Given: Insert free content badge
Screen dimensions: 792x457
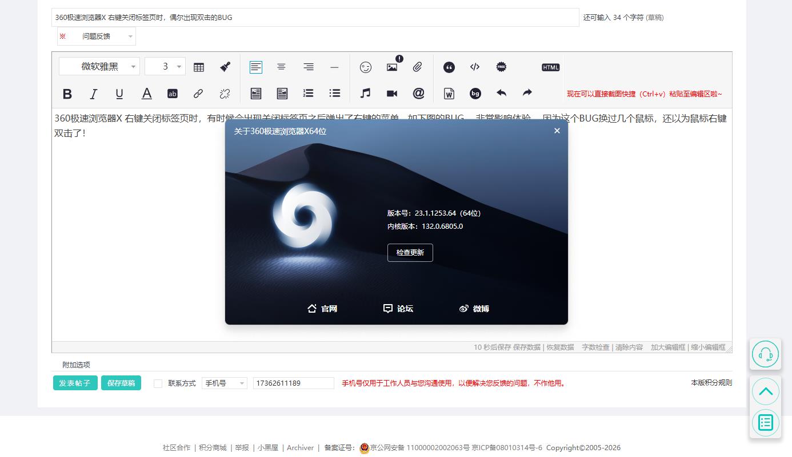Looking at the screenshot, I should 501,67.
